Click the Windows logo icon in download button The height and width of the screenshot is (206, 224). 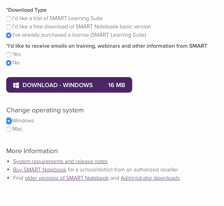pos(16,85)
